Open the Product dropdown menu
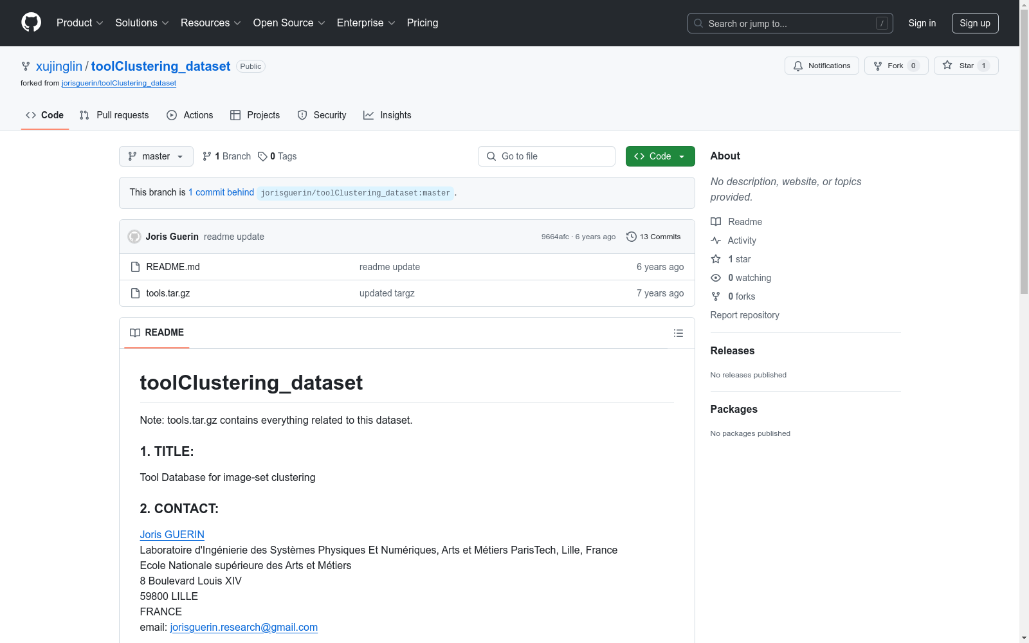 (x=80, y=23)
